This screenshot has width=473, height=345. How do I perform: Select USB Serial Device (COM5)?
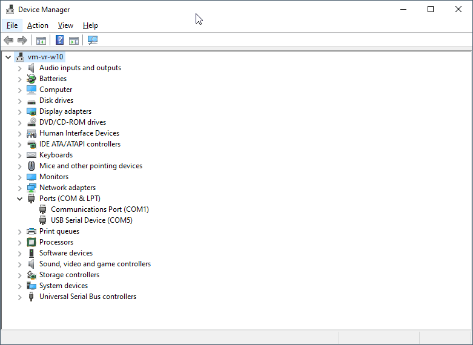pyautogui.click(x=91, y=220)
